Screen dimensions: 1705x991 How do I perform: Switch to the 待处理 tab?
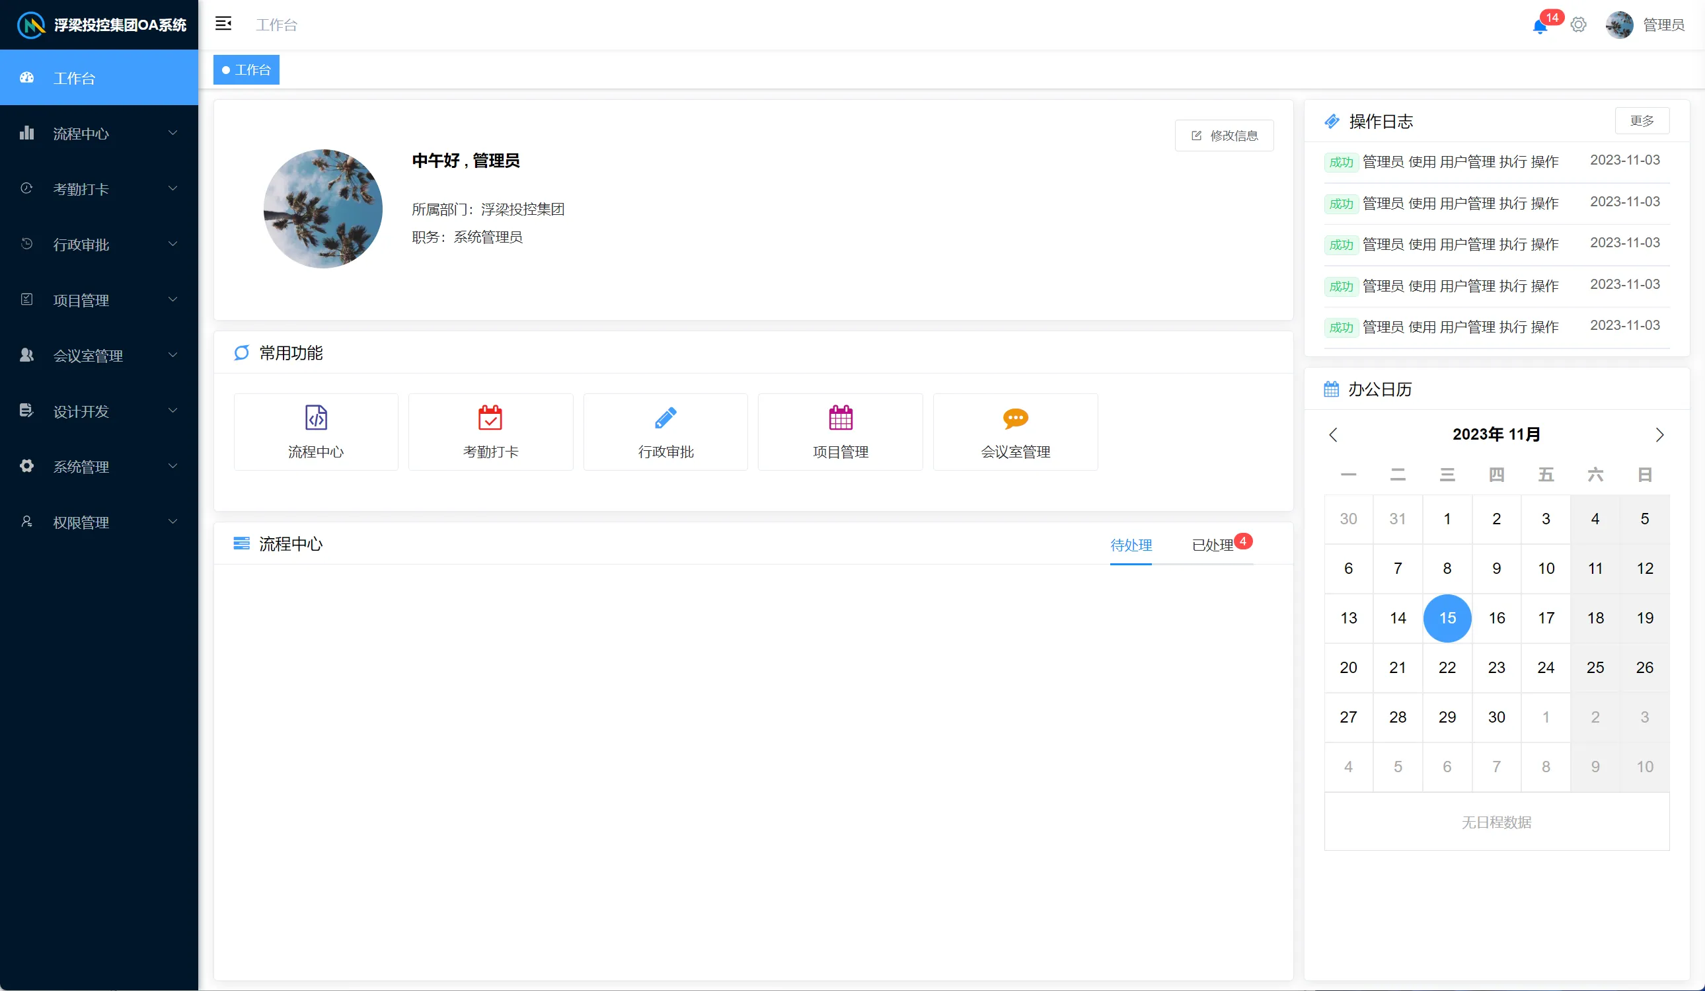point(1131,545)
